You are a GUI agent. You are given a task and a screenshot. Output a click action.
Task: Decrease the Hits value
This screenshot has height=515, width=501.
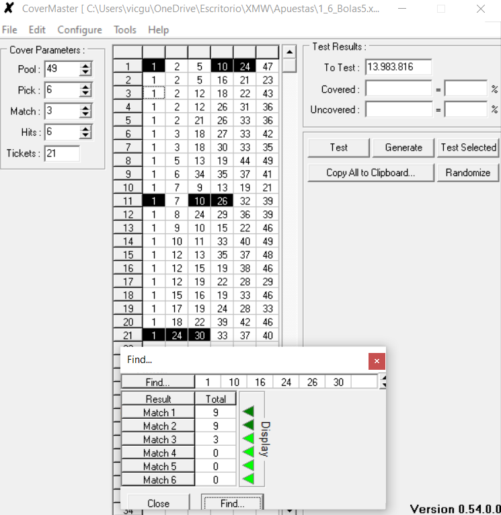click(x=85, y=135)
